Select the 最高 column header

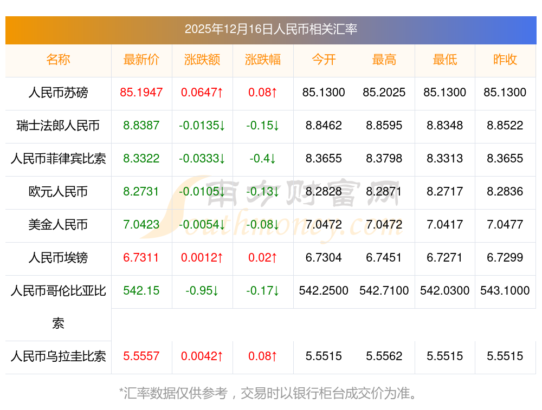[x=384, y=60]
